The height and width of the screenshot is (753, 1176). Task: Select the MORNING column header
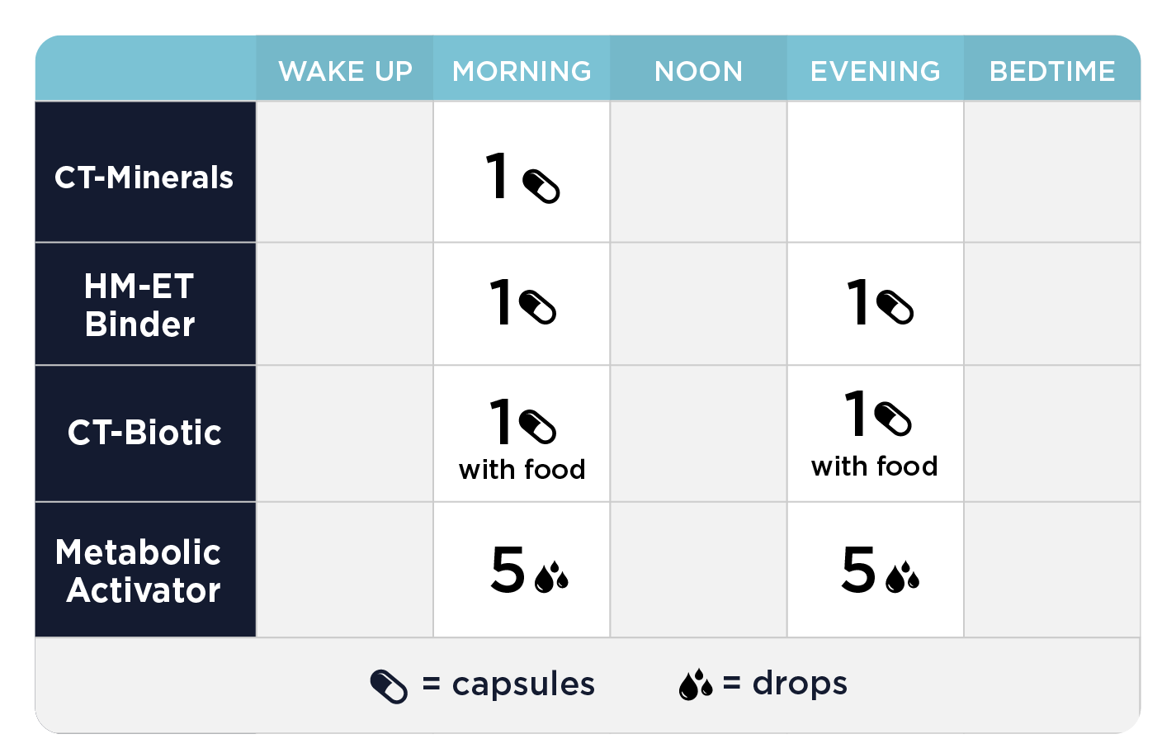point(522,72)
